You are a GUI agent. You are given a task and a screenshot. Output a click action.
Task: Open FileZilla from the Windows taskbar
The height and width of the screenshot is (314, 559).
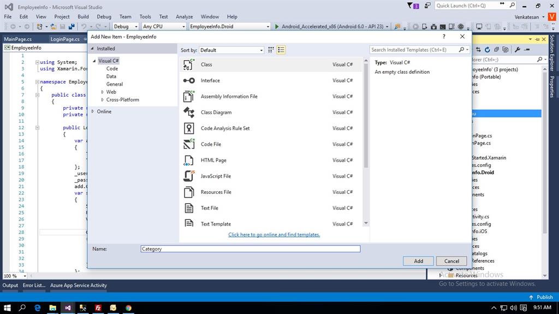click(x=98, y=307)
